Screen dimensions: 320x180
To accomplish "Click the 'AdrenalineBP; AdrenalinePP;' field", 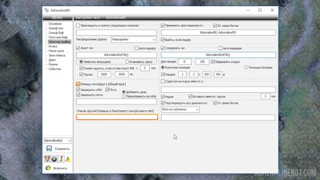I will point(218,32).
